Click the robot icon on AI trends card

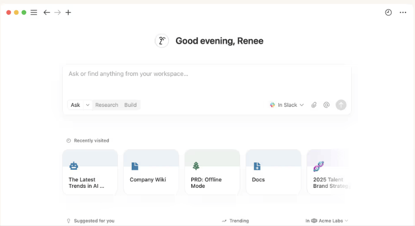[x=74, y=166]
